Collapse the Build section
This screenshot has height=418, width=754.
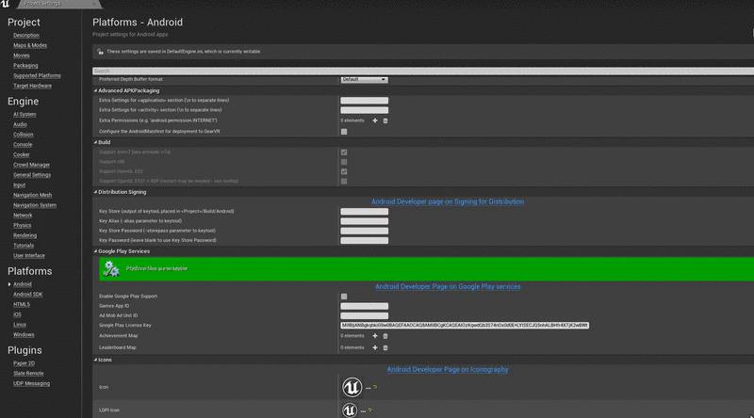95,142
